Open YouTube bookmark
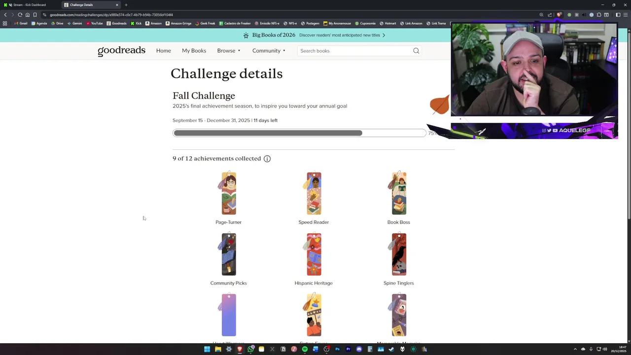 pyautogui.click(x=95, y=23)
